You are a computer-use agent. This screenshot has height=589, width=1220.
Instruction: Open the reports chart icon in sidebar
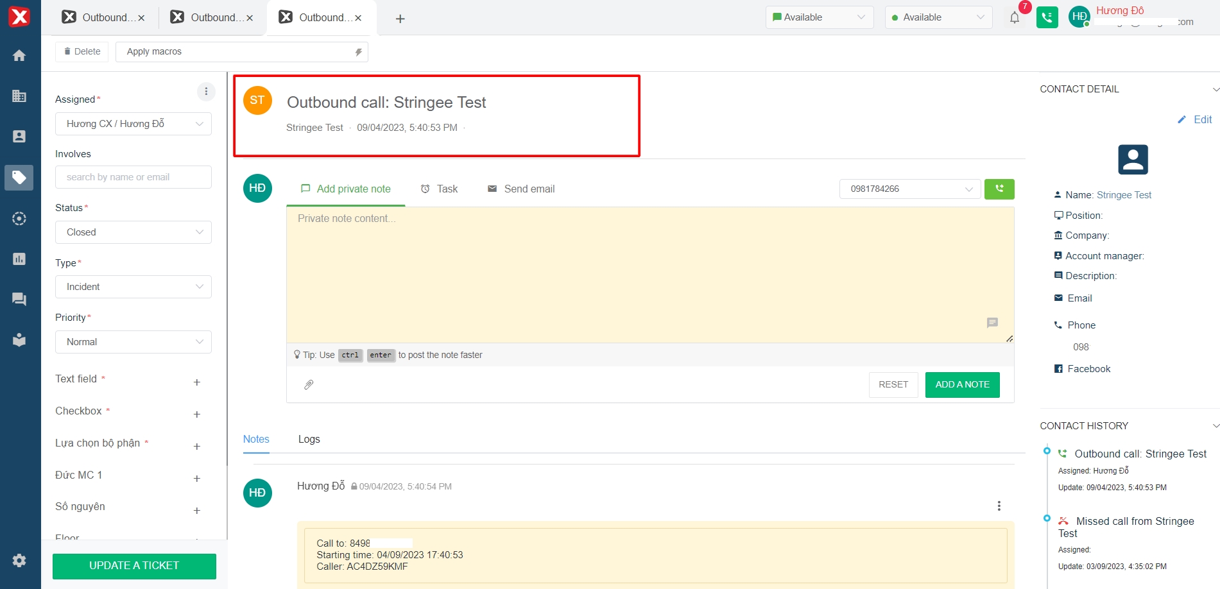coord(19,259)
